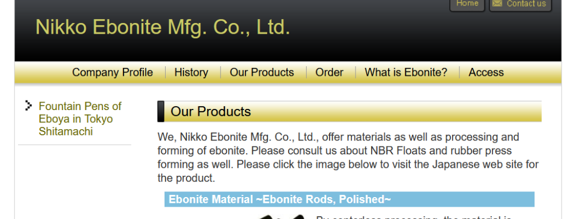
Task: Follow the Fountain Pens of Eboya link
Action: coord(80,118)
